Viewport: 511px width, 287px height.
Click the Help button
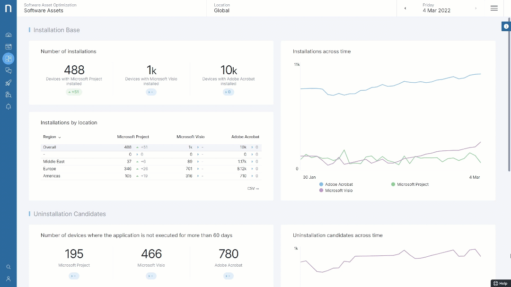click(x=501, y=283)
